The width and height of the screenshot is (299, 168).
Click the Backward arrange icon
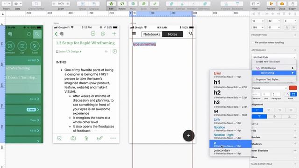coord(237,4)
